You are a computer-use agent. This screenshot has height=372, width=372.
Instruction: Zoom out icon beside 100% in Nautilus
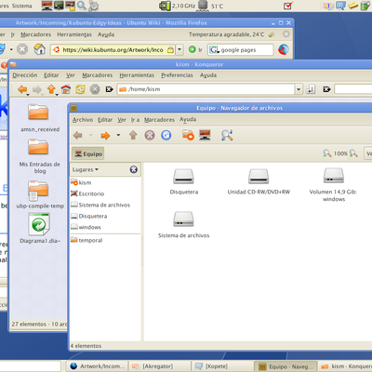coord(327,153)
